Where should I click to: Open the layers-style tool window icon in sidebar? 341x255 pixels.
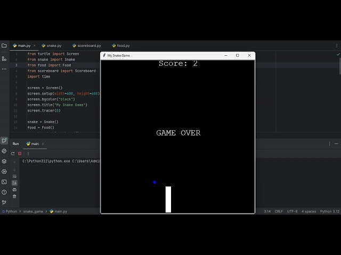(4, 161)
